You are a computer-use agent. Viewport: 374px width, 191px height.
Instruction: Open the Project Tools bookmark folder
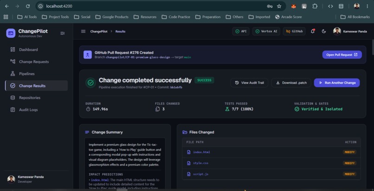tap(55, 17)
